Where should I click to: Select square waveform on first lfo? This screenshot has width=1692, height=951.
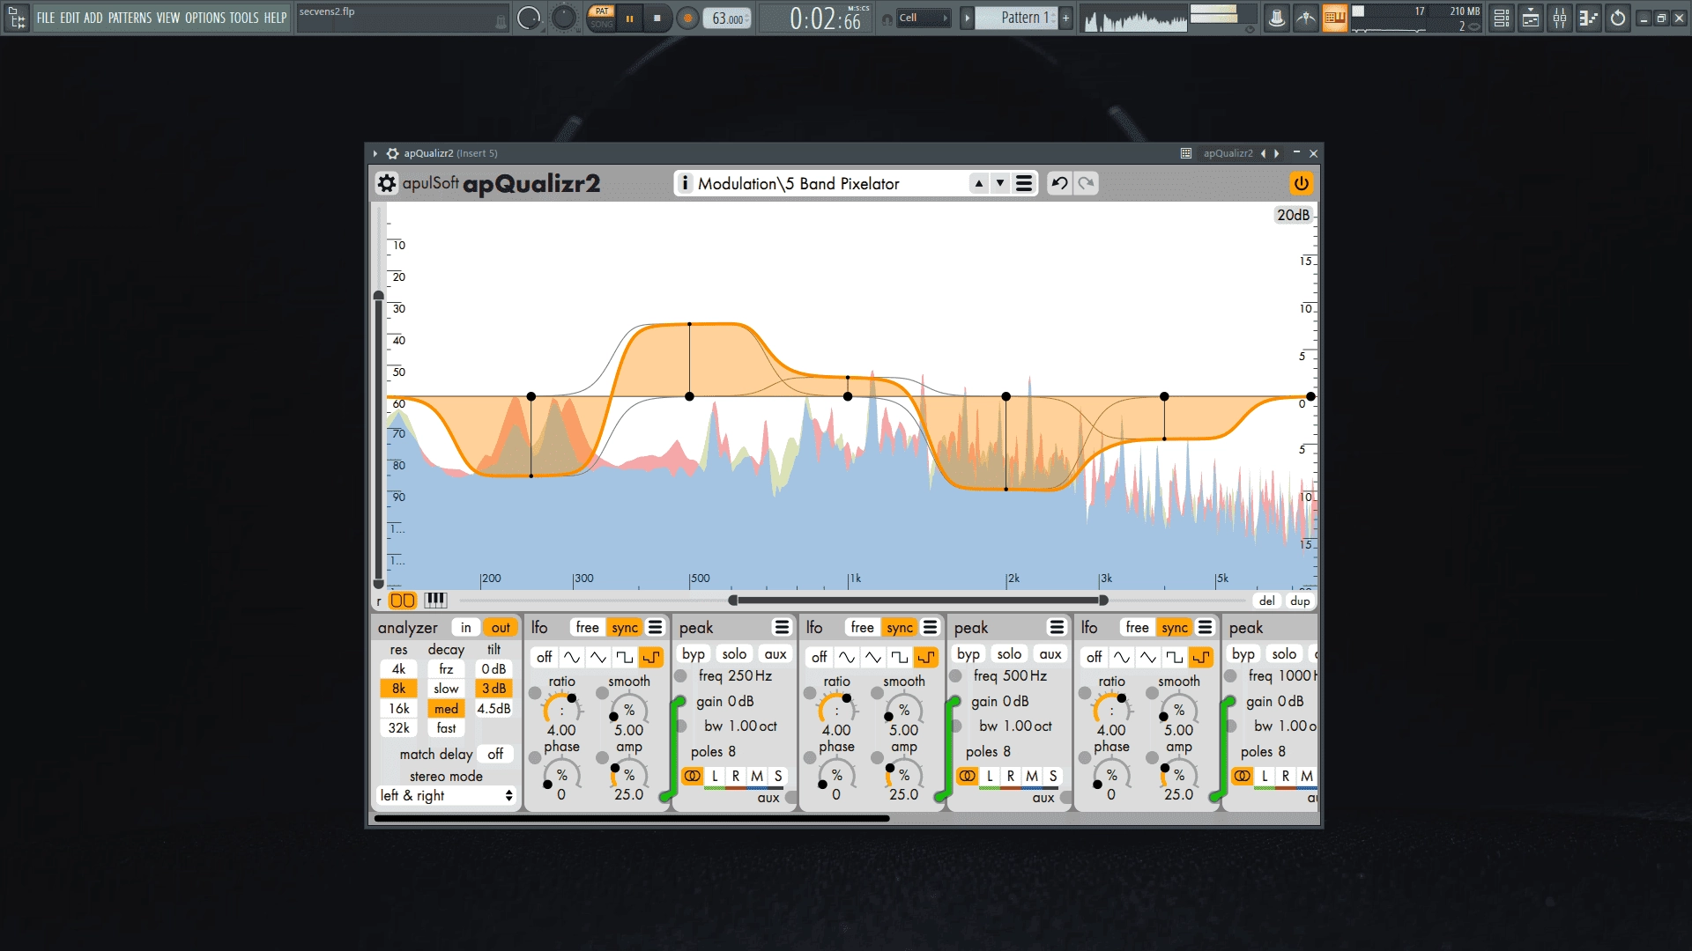(625, 657)
